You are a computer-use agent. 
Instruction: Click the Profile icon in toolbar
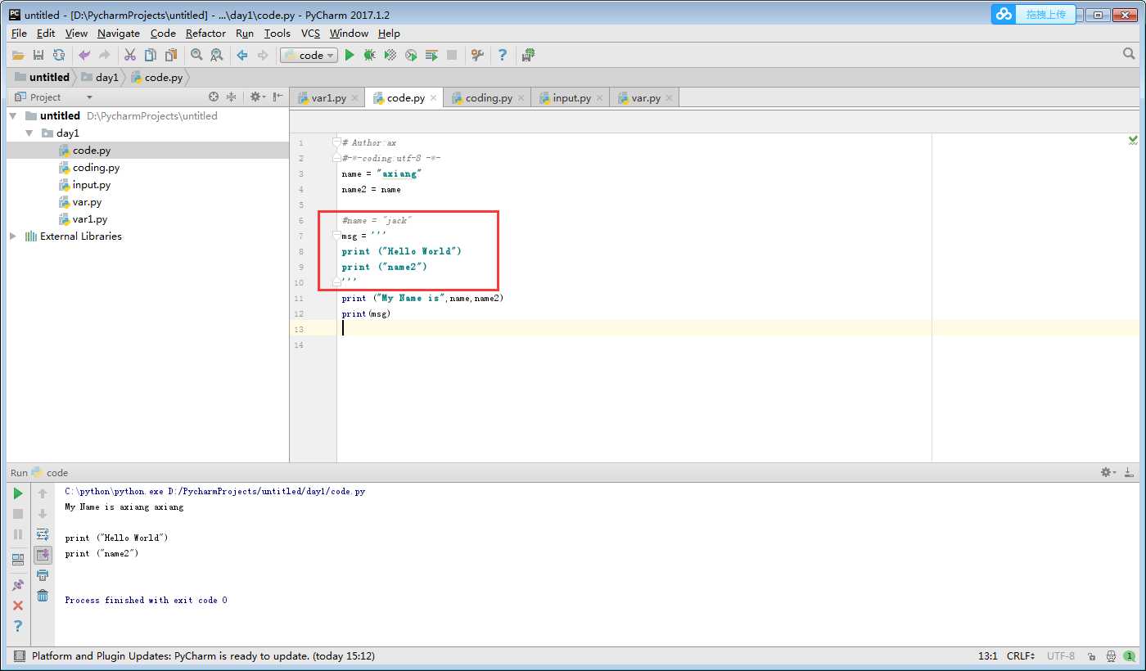click(x=411, y=55)
